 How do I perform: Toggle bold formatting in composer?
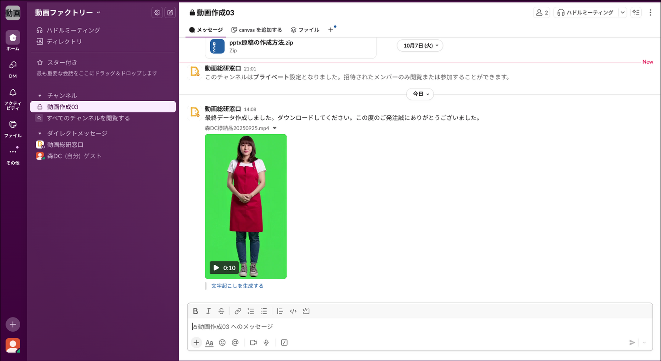click(196, 311)
